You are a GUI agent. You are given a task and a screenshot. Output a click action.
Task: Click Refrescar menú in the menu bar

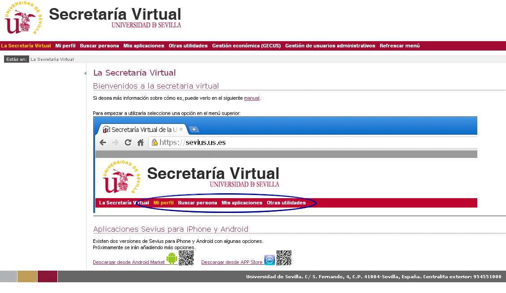[x=399, y=46]
